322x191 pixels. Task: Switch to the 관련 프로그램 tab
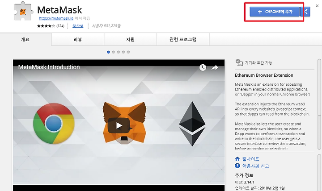point(183,39)
